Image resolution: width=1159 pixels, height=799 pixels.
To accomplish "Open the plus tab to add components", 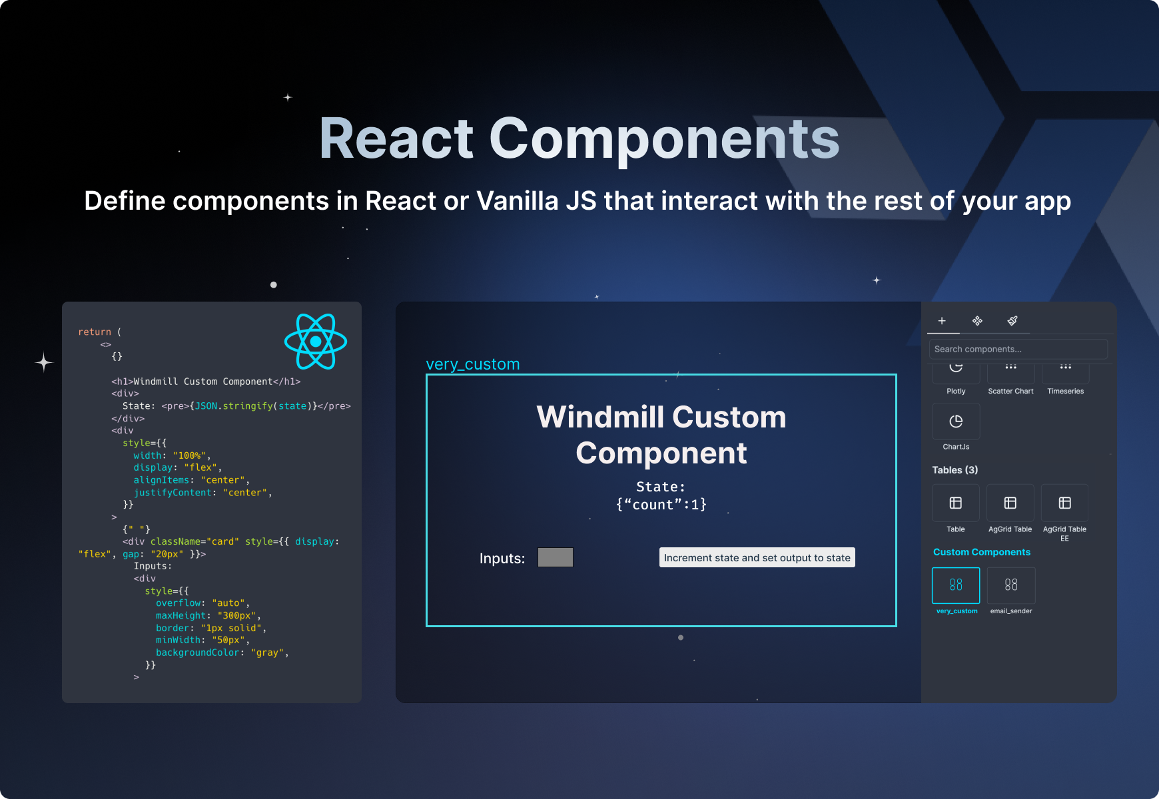I will 943,321.
